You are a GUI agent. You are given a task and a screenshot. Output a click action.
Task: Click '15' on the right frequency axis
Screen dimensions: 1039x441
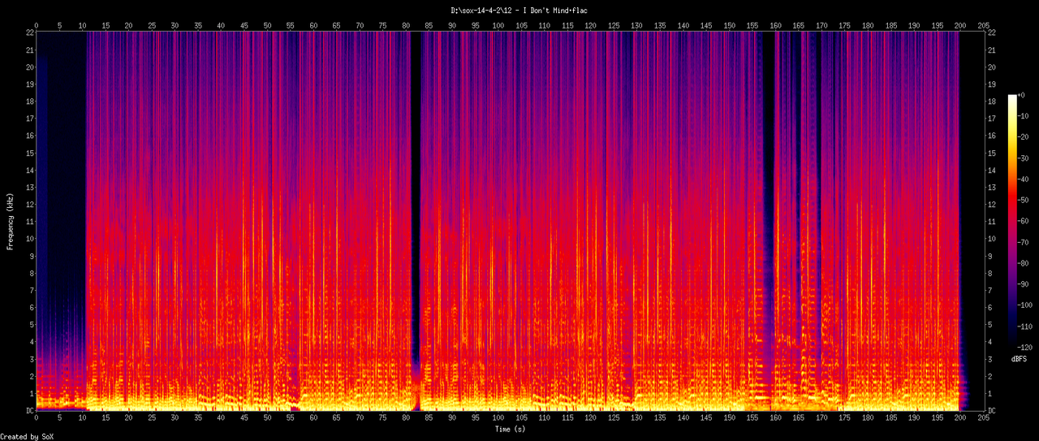tap(993, 153)
